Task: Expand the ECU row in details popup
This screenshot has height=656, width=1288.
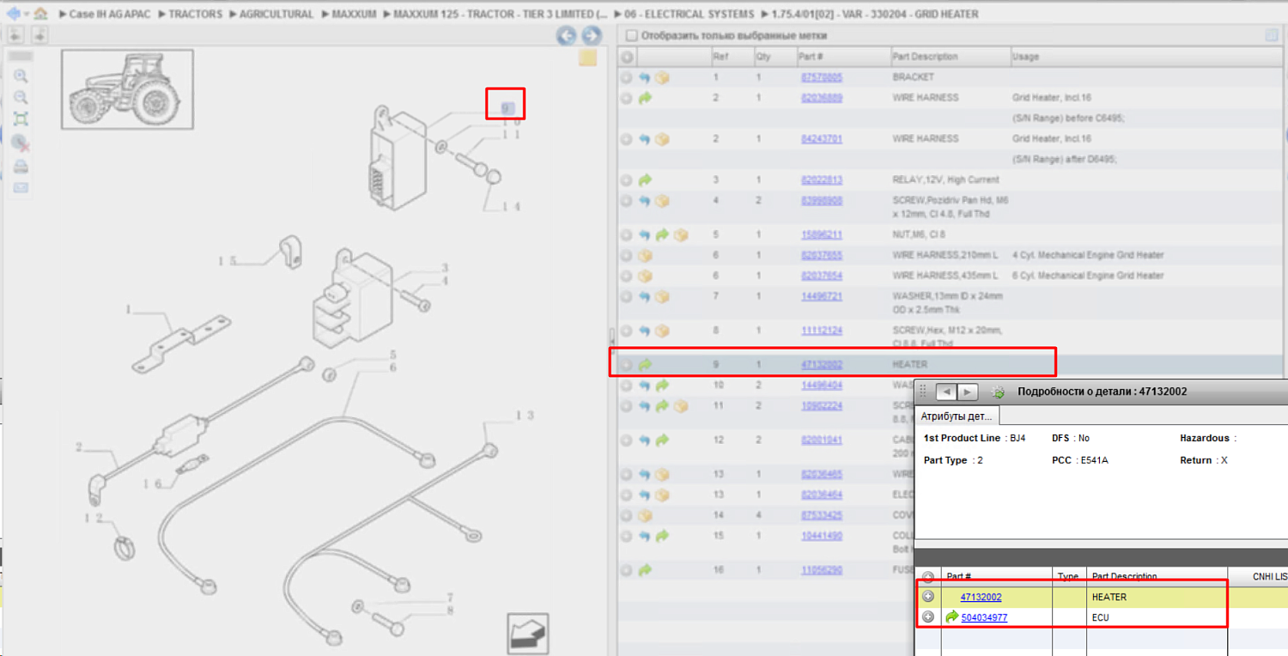Action: (928, 617)
